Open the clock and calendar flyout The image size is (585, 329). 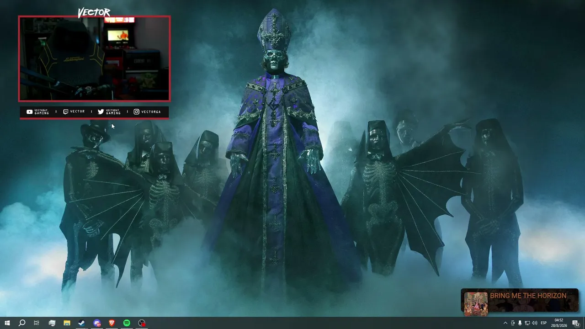pyautogui.click(x=559, y=323)
